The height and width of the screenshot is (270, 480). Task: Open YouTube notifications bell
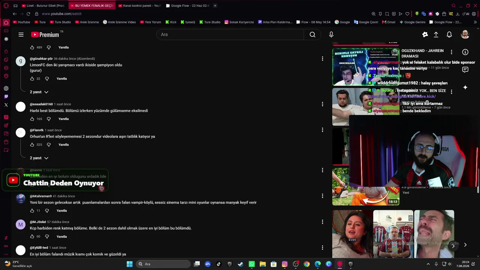[x=449, y=34]
